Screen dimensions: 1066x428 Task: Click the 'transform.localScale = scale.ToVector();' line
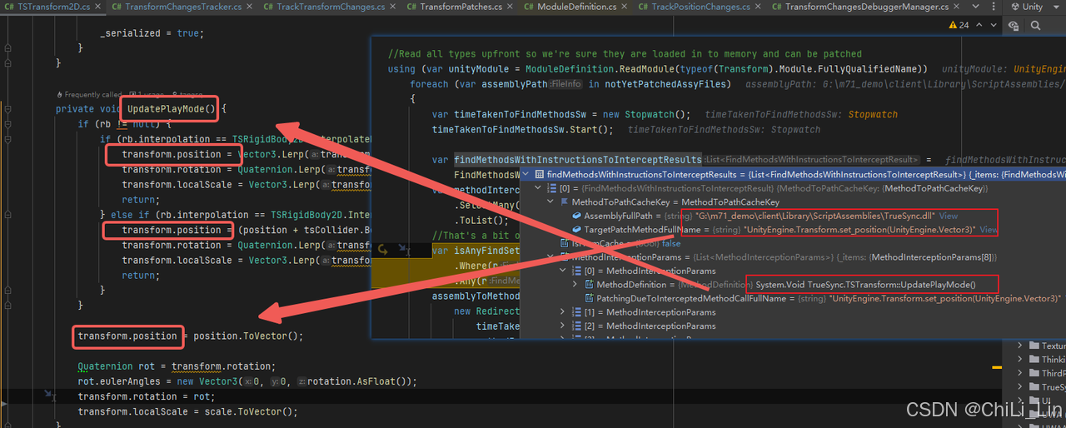pos(187,411)
